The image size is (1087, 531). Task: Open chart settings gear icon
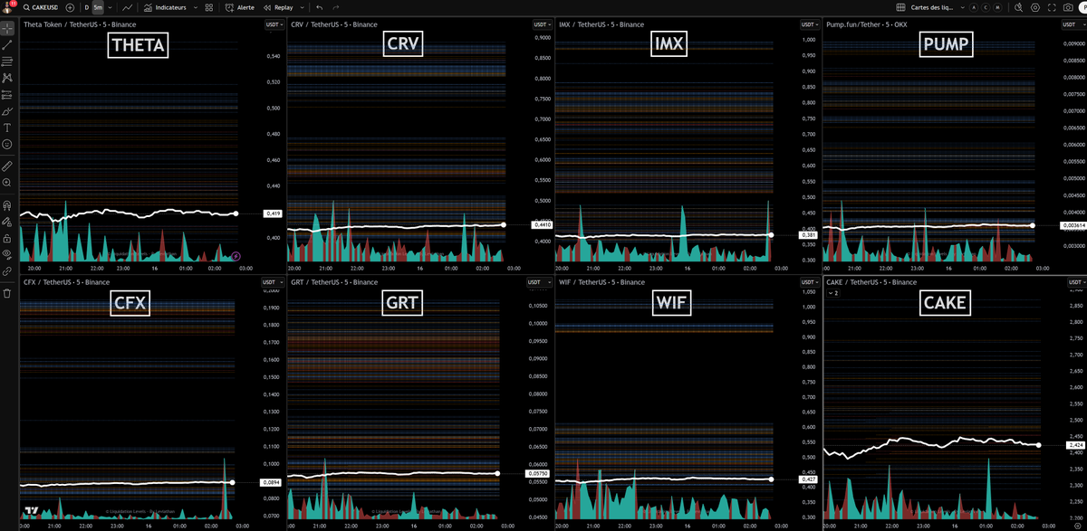coord(1035,7)
